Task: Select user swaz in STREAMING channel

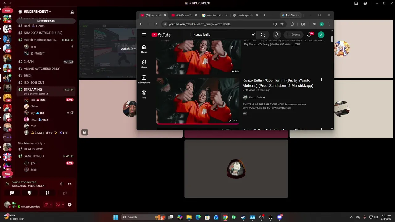Action: pos(49,120)
